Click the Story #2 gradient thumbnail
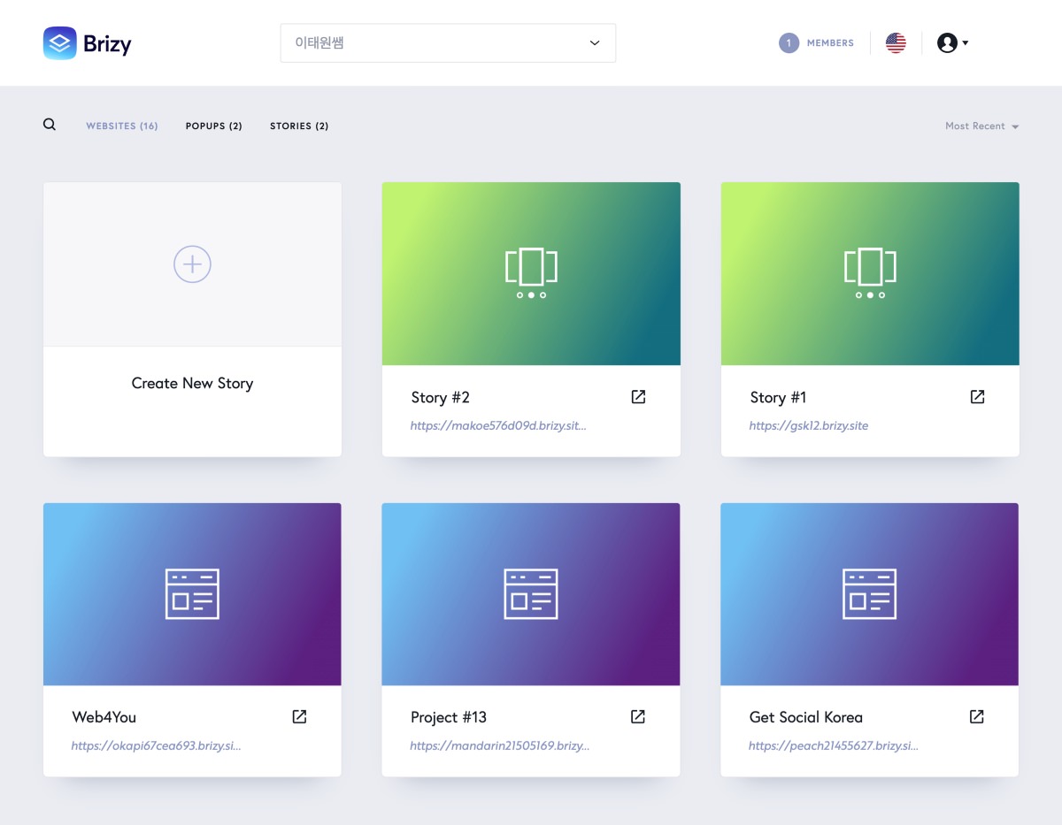 pyautogui.click(x=531, y=273)
